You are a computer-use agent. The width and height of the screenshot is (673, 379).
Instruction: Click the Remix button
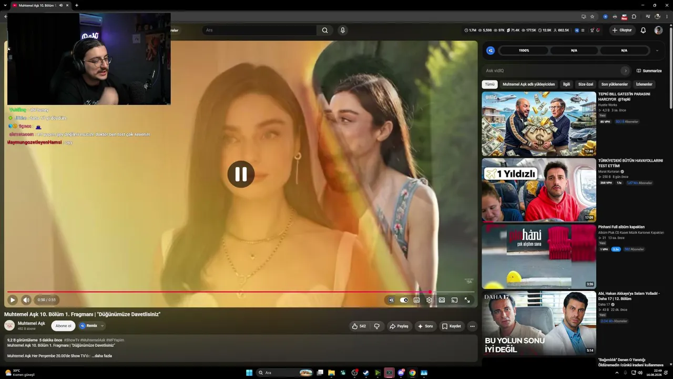coord(88,326)
